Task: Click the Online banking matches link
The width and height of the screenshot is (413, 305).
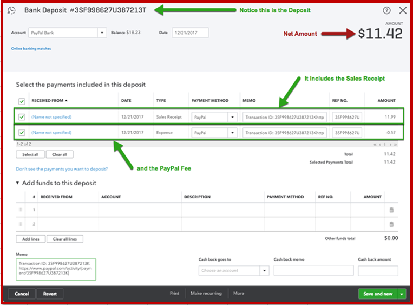Action: point(31,49)
